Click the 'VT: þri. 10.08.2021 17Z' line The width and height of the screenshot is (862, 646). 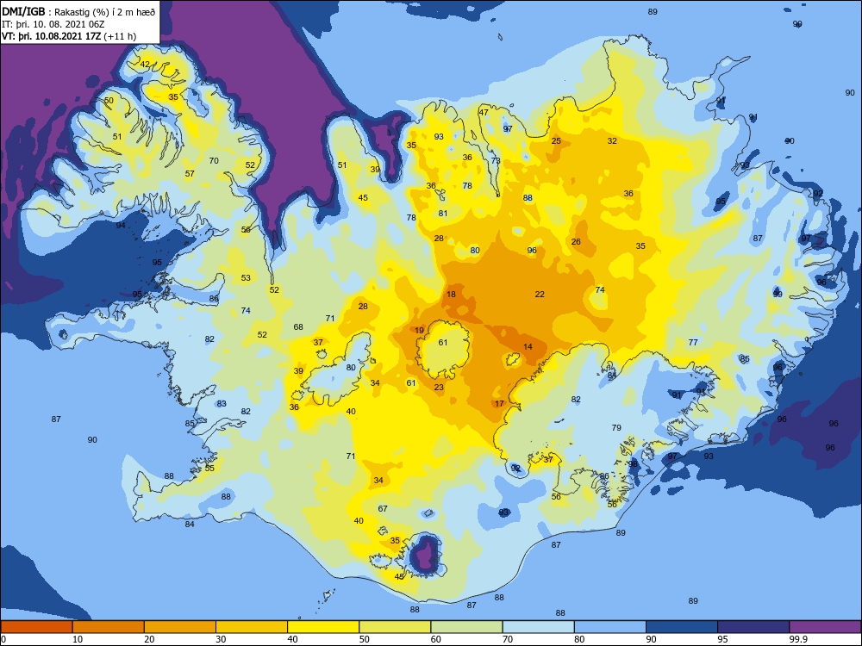(69, 36)
